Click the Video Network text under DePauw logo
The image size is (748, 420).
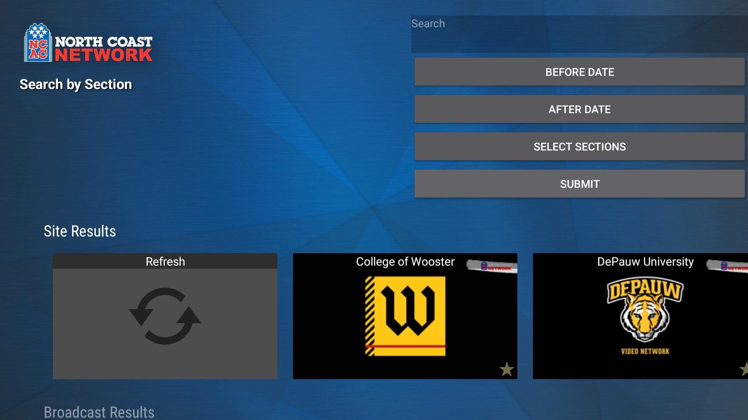pos(645,351)
